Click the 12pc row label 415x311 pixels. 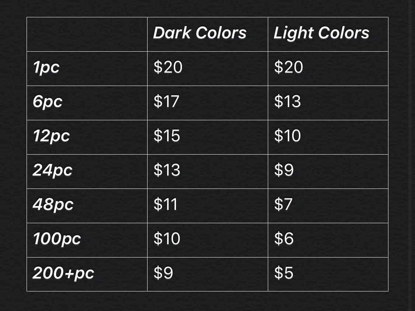pyautogui.click(x=51, y=136)
